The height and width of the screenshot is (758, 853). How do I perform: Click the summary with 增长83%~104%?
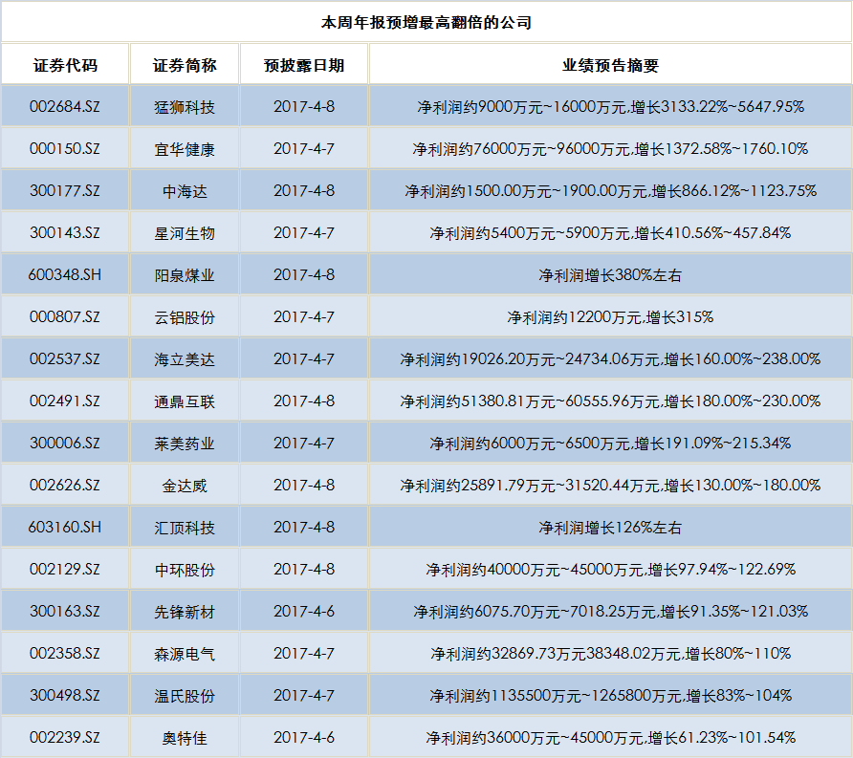pos(610,696)
